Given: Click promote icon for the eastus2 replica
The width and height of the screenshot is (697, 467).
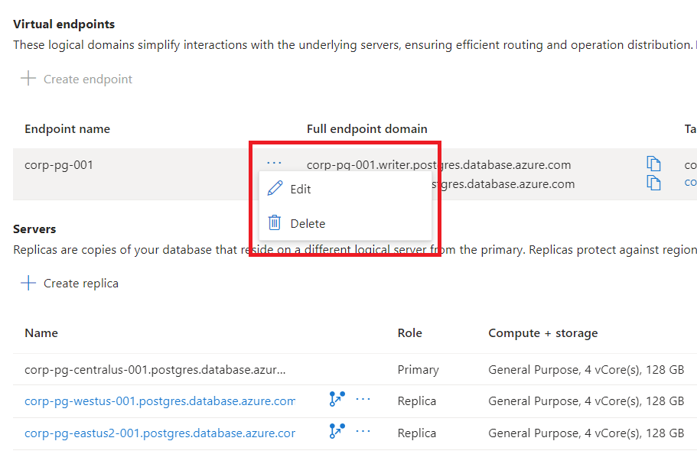Looking at the screenshot, I should [337, 432].
